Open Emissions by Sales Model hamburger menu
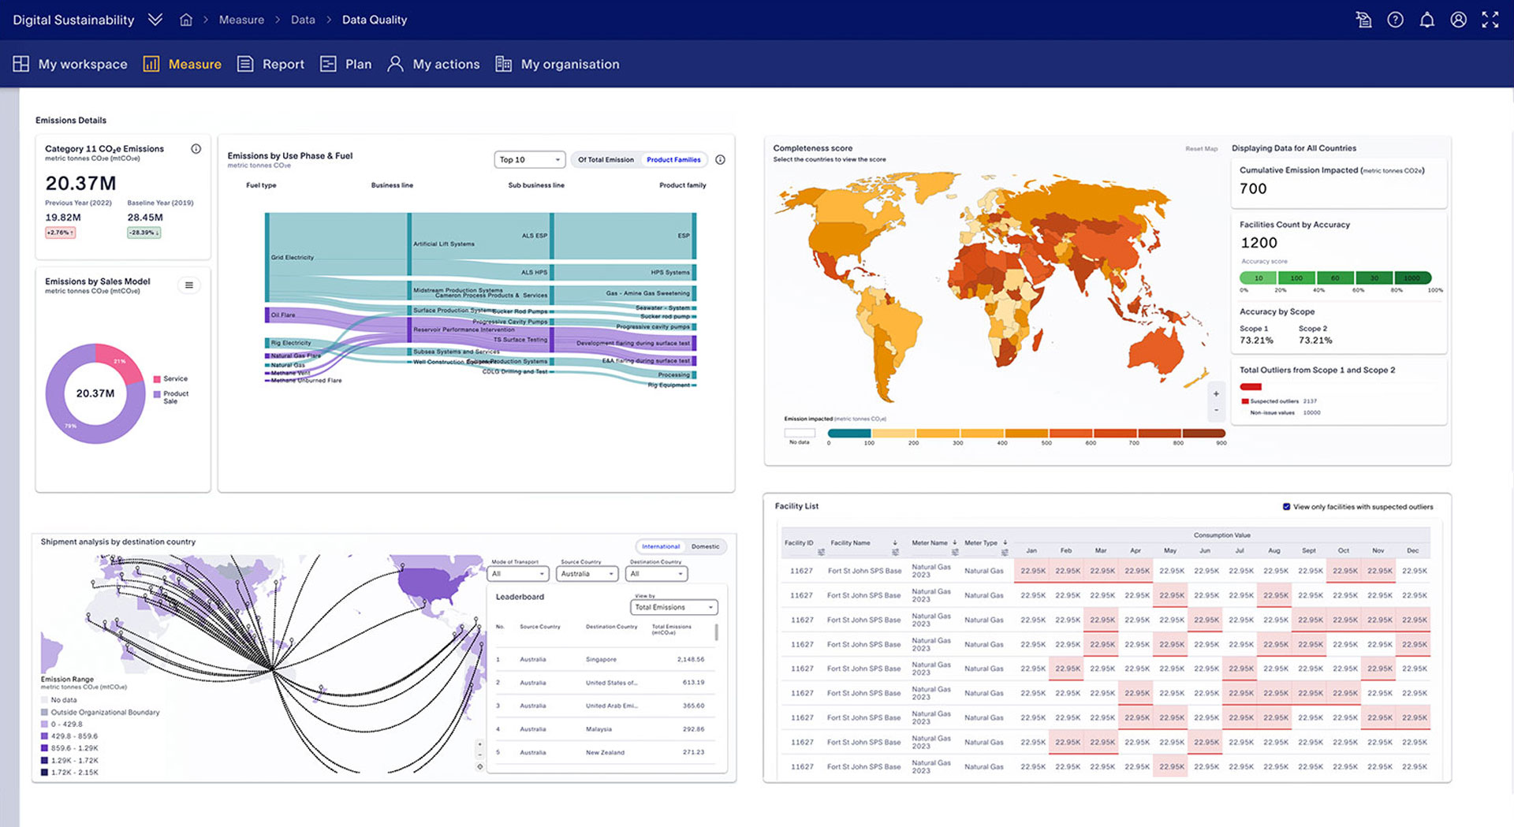Screen dimensions: 1514x827 (188, 285)
